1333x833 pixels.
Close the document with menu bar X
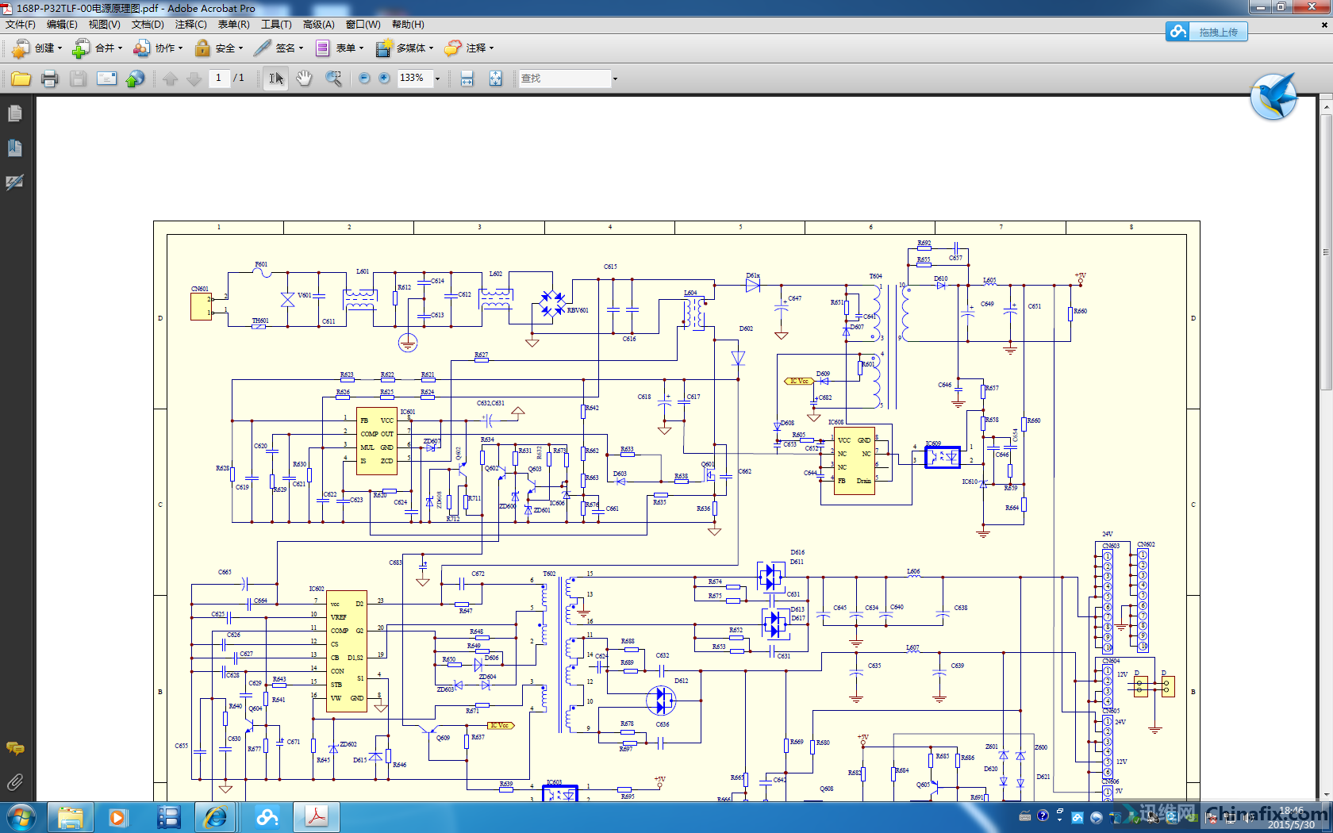pyautogui.click(x=1323, y=25)
